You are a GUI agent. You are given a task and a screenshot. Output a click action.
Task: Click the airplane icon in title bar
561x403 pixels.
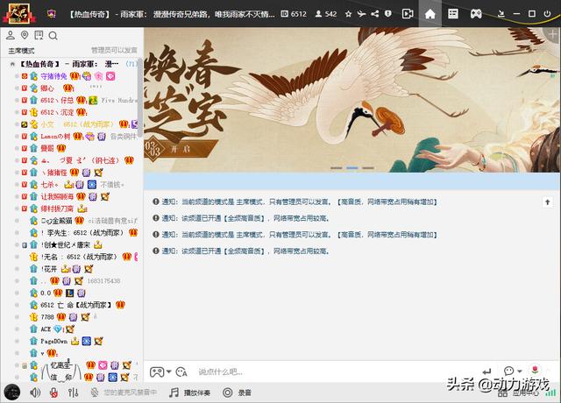tap(361, 14)
